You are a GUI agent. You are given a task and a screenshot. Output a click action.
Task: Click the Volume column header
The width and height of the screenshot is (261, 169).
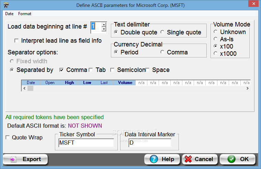point(125,83)
